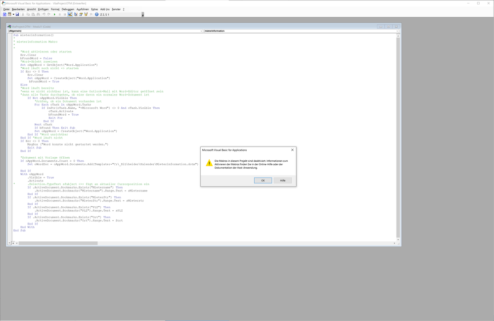494x321 pixels.
Task: Click the VBA application icon in title bar
Action: coord(3,3)
